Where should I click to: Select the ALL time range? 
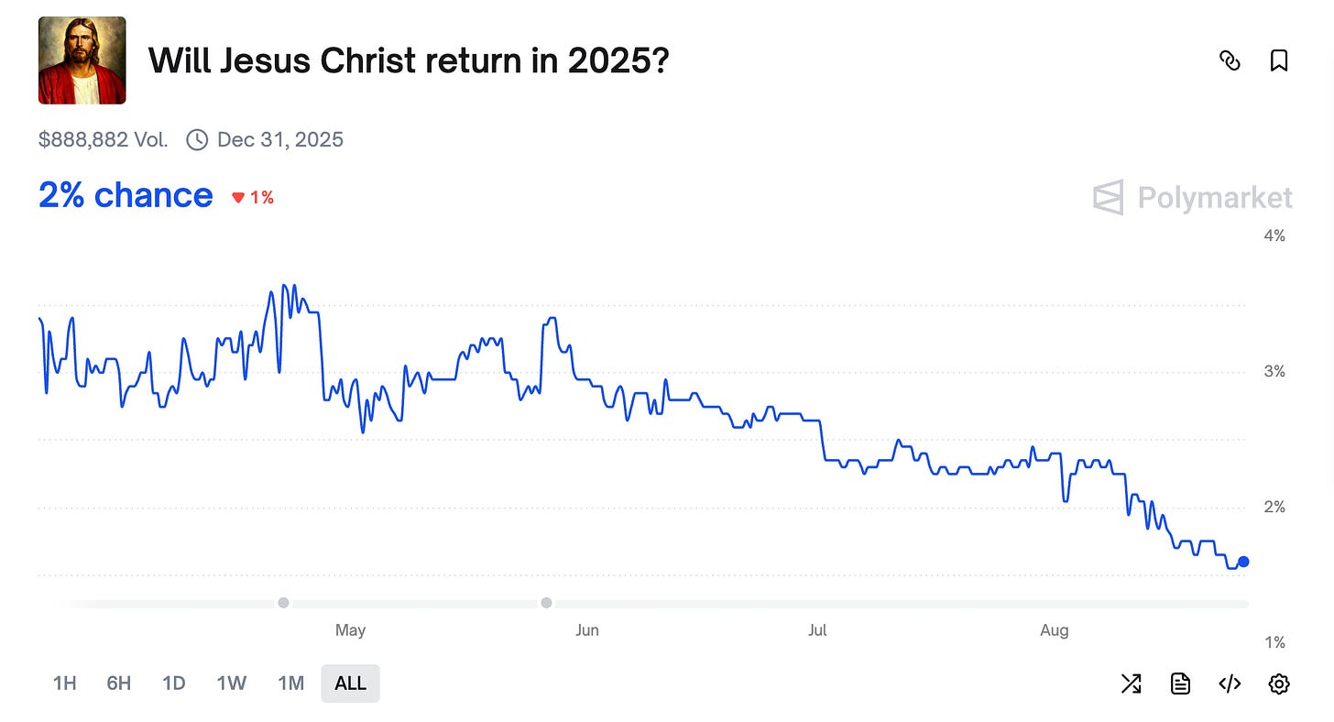350,684
